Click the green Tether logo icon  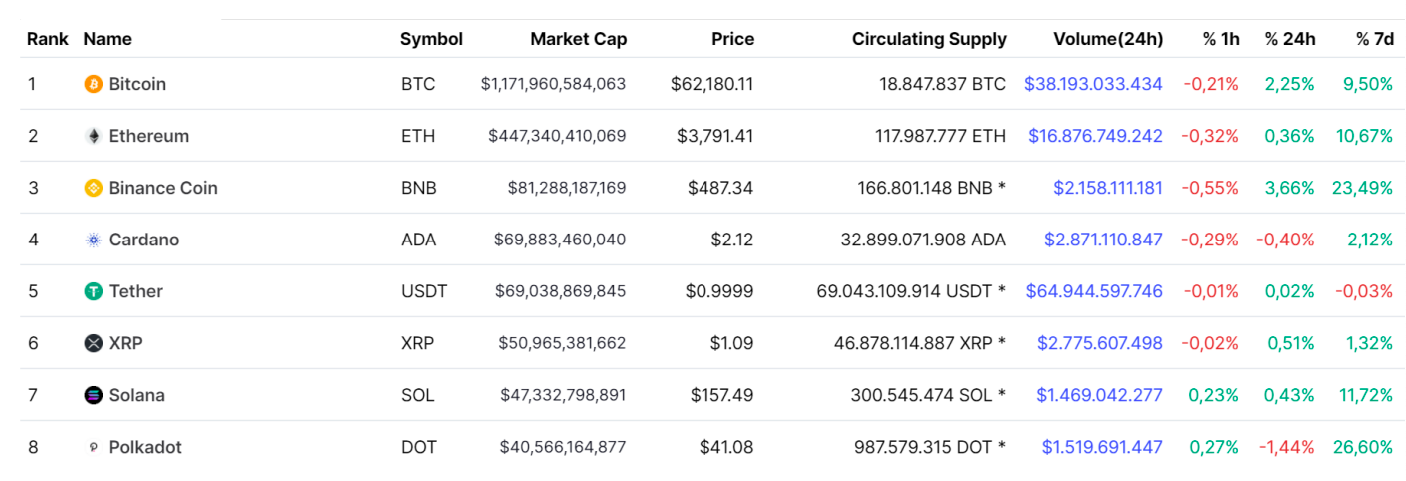93,291
